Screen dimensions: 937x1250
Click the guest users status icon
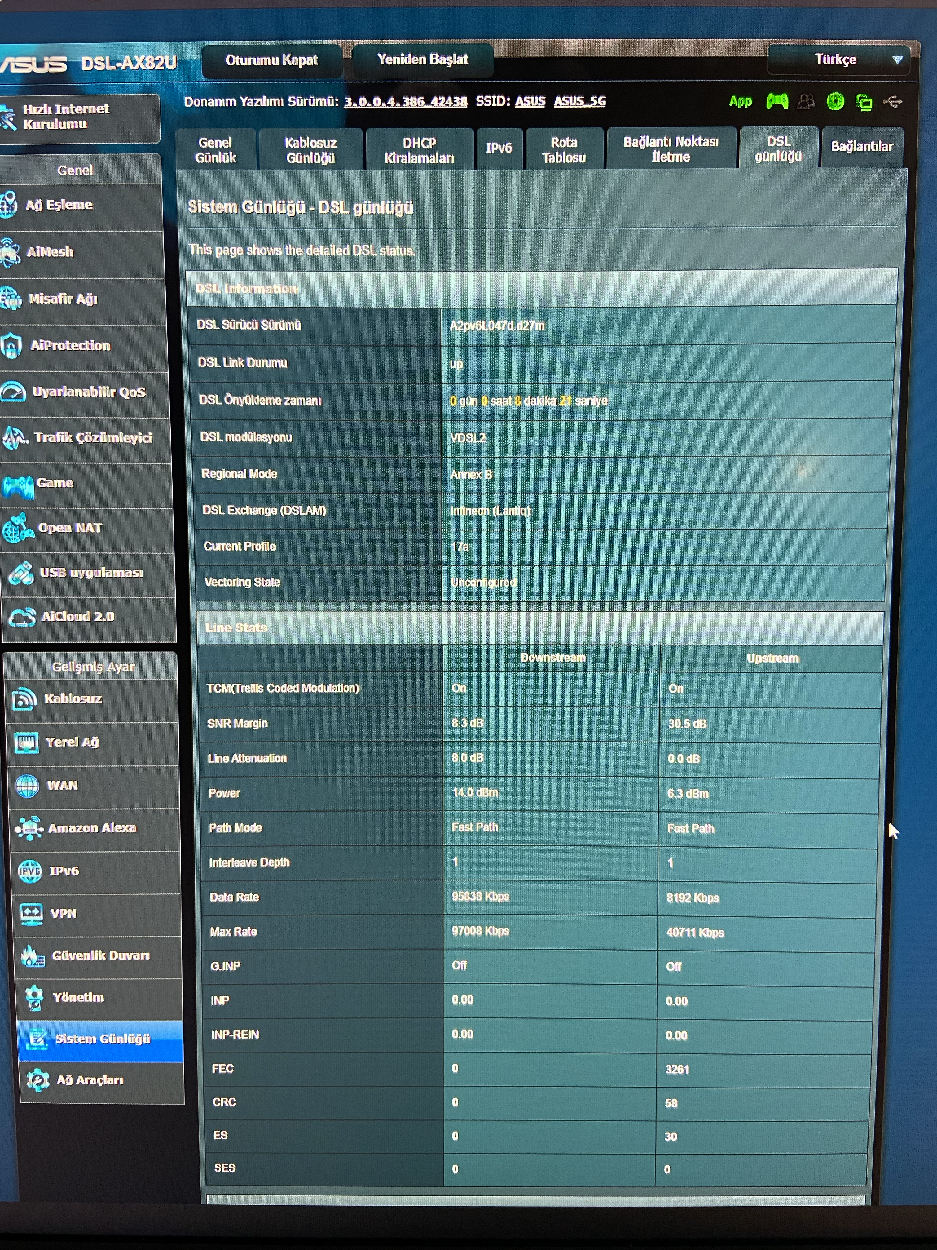click(806, 101)
